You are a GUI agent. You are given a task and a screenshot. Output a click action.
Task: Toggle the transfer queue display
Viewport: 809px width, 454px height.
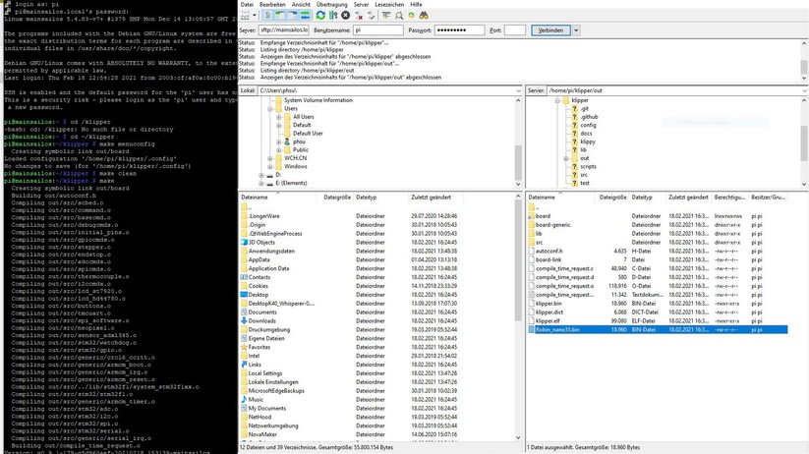tap(305, 16)
